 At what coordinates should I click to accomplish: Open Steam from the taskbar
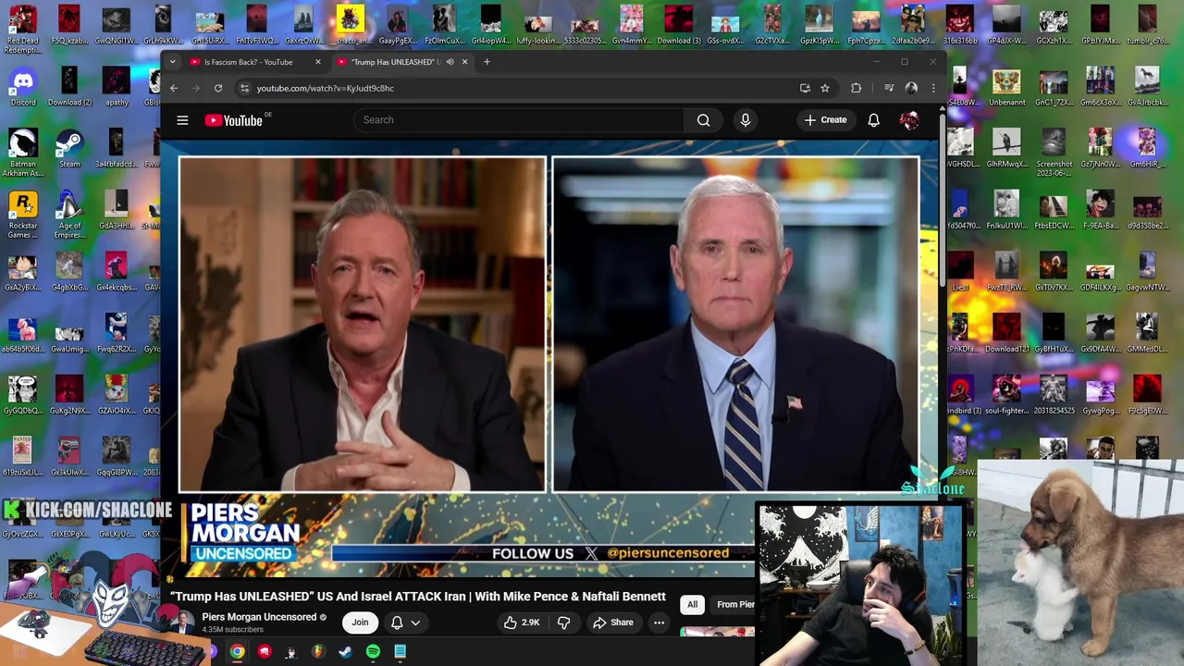[x=345, y=652]
